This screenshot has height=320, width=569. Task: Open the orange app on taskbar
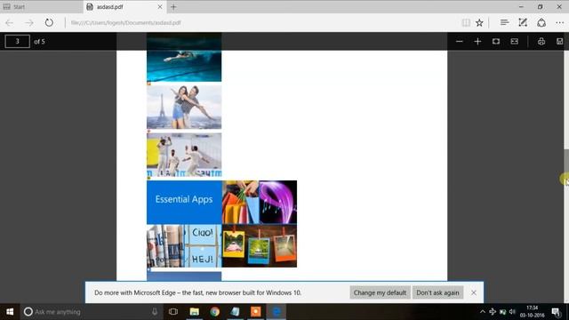click(256, 312)
